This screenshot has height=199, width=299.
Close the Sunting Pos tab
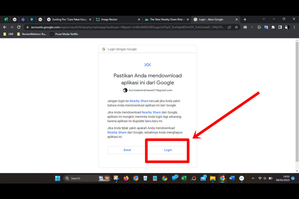pyautogui.click(x=90, y=19)
